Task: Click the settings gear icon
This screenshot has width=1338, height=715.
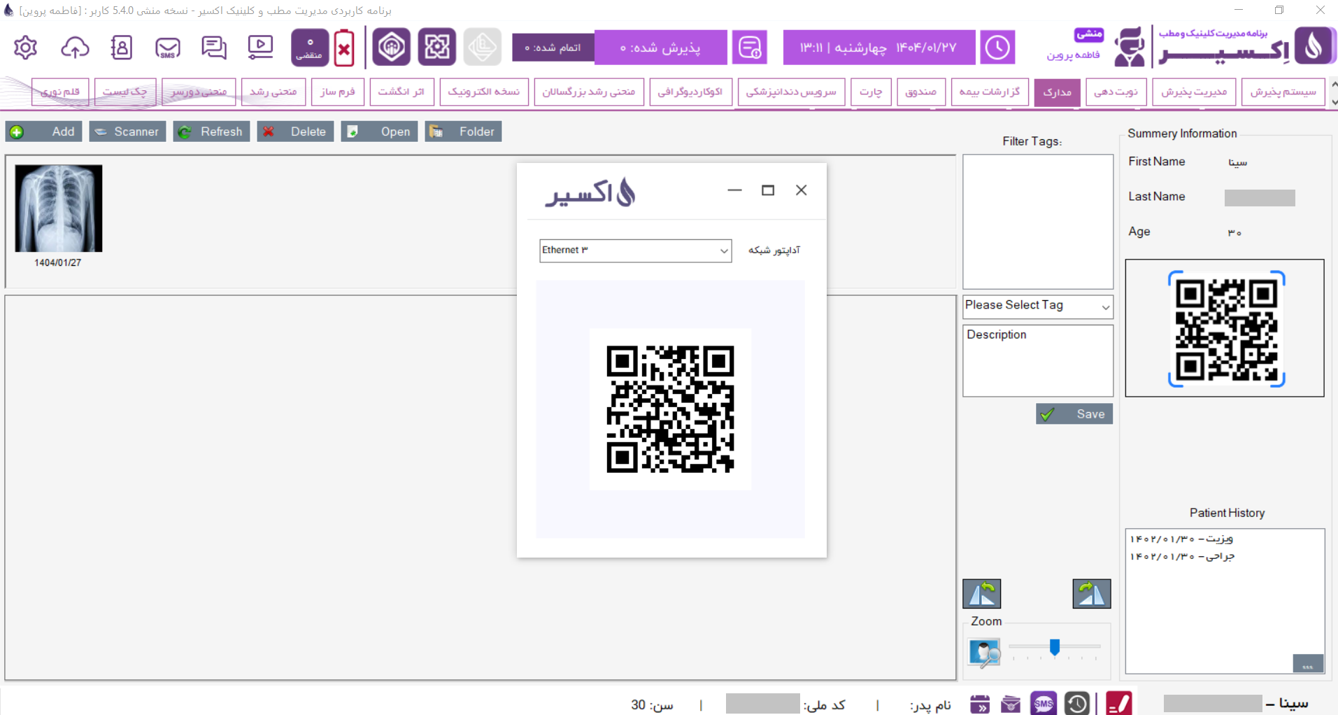Action: (26, 48)
